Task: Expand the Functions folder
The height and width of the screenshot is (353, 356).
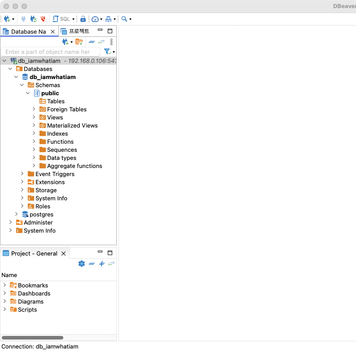Action: [x=34, y=141]
